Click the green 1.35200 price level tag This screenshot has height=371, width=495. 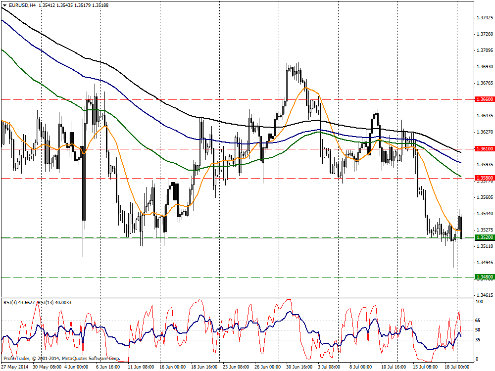pyautogui.click(x=484, y=237)
